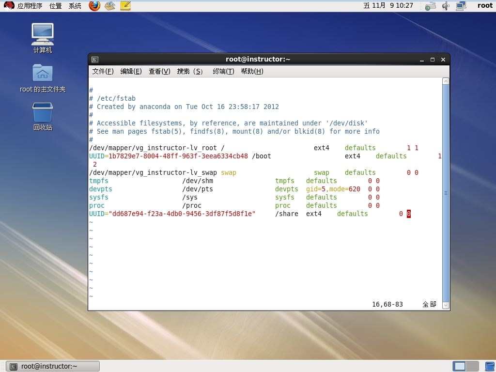Click the date and time clock
The height and width of the screenshot is (372, 496).
[x=388, y=6]
